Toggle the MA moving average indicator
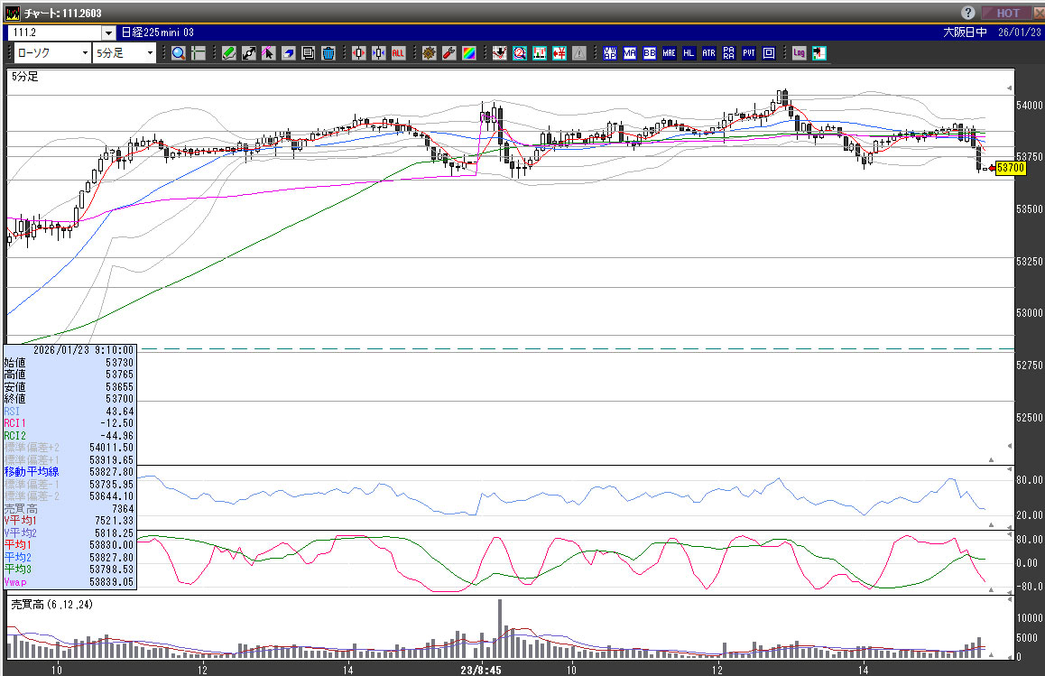The image size is (1045, 676). [629, 53]
